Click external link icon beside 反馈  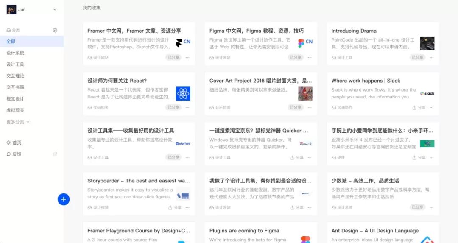click(55, 154)
